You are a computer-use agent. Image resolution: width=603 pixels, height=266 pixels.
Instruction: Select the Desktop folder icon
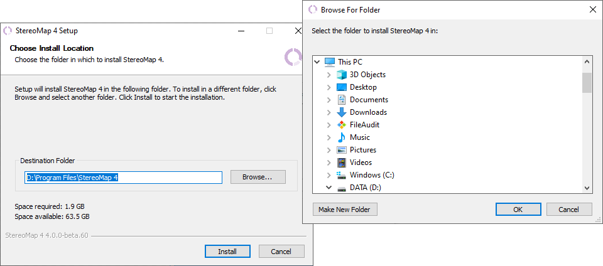click(342, 87)
